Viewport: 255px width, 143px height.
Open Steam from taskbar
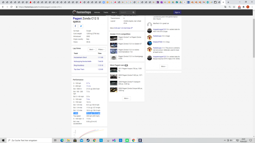pyautogui.click(x=88, y=140)
